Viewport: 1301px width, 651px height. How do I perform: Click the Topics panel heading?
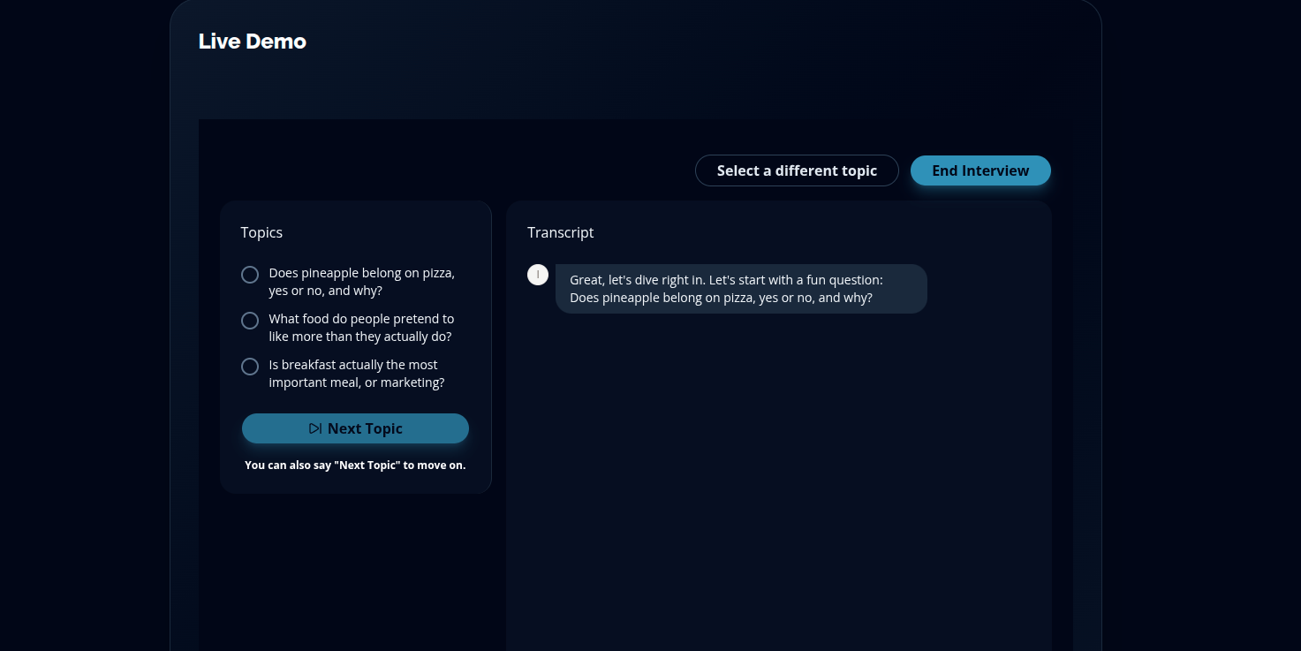(x=261, y=232)
